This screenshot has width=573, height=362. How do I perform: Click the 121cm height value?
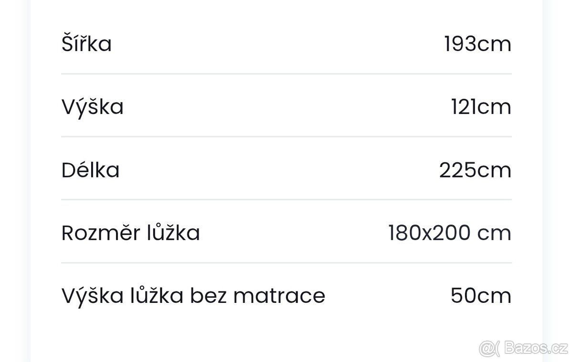pyautogui.click(x=481, y=107)
